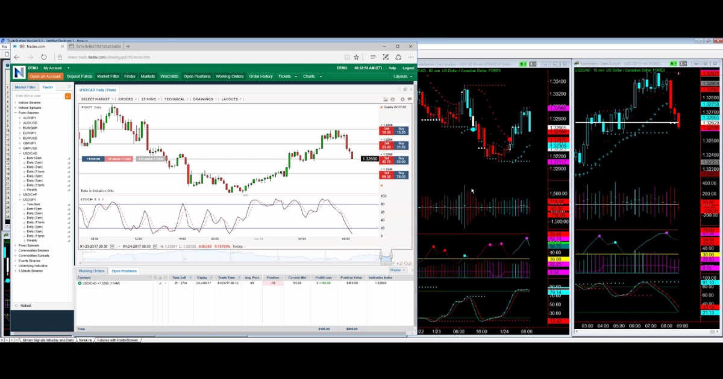Open the Charts menu

tap(312, 76)
